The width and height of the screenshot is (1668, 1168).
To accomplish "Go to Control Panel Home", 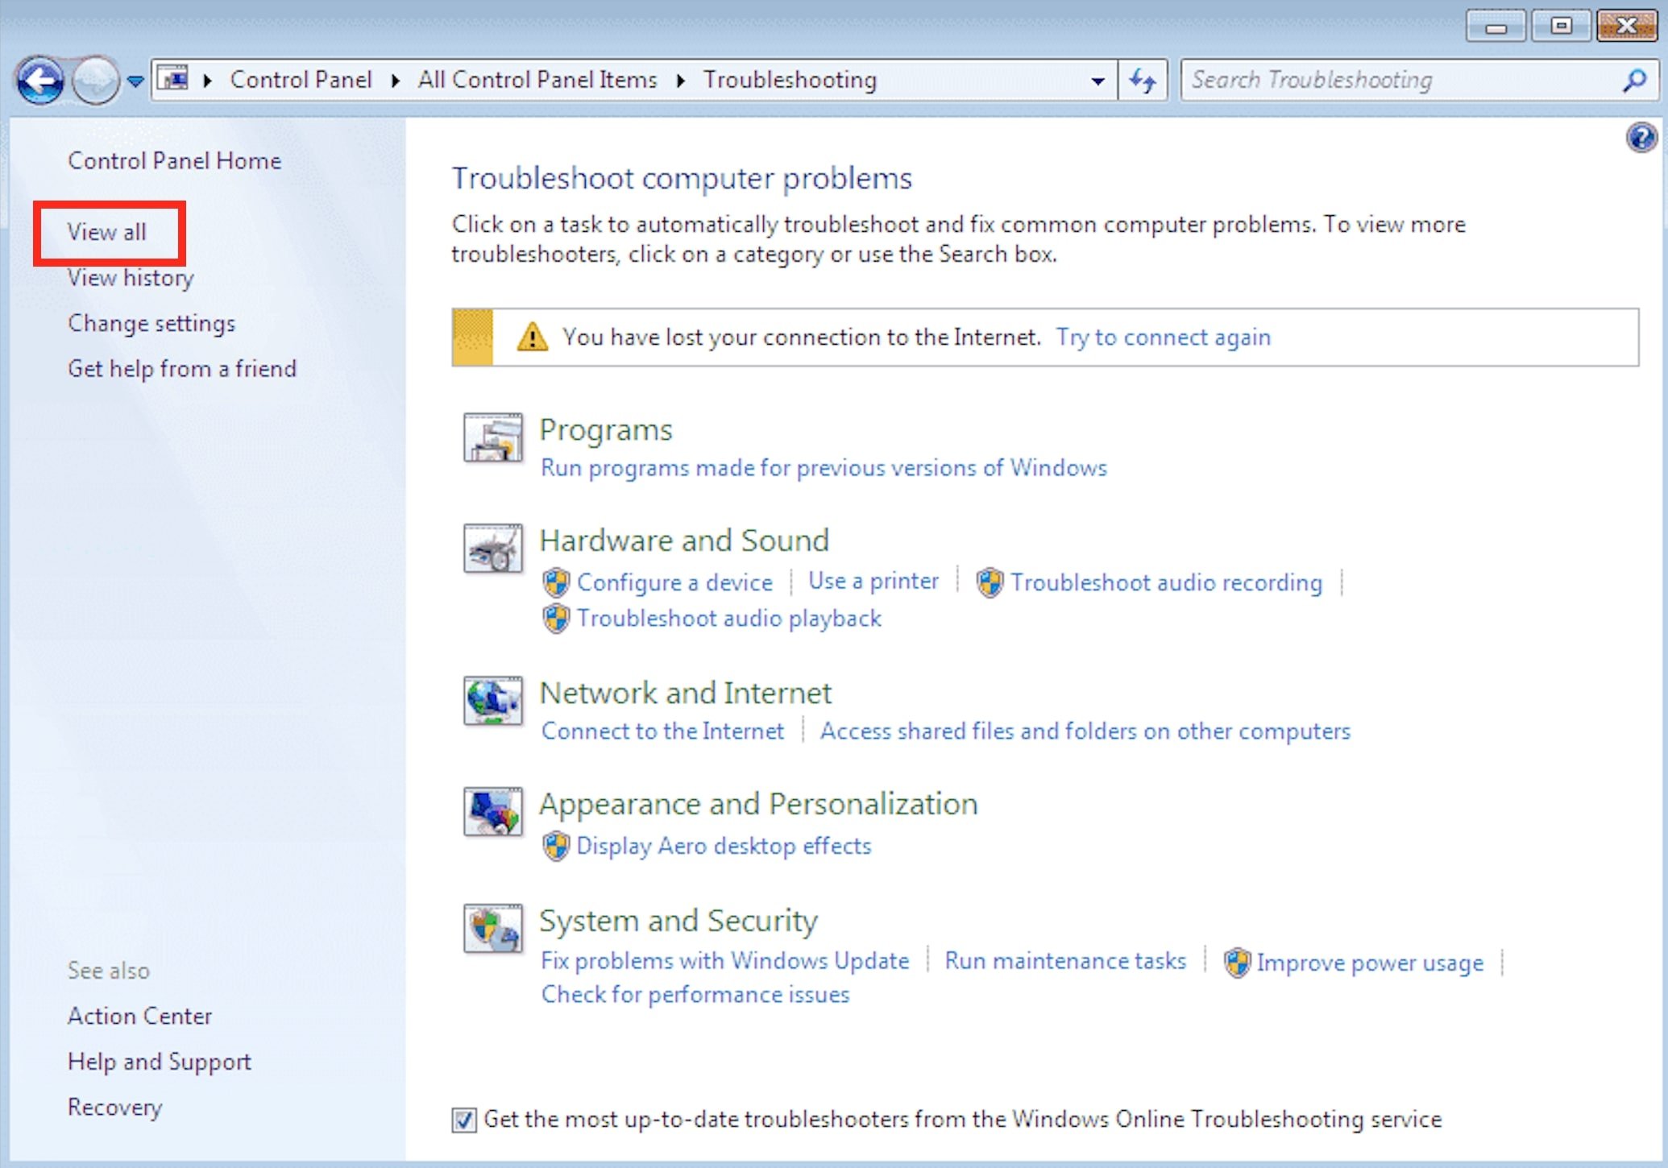I will (x=175, y=161).
